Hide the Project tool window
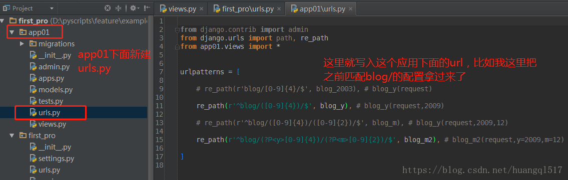 click(x=147, y=8)
